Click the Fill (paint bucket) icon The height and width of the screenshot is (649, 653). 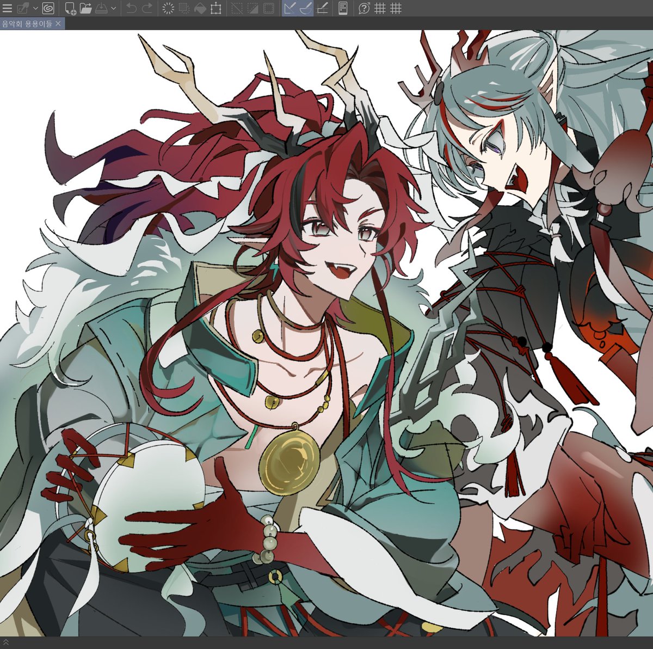click(200, 8)
